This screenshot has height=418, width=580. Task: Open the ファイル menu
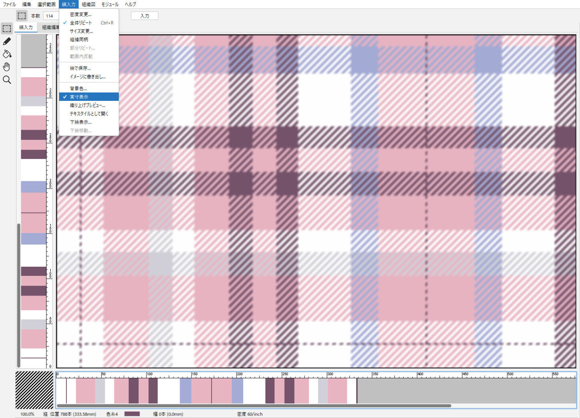coord(9,4)
